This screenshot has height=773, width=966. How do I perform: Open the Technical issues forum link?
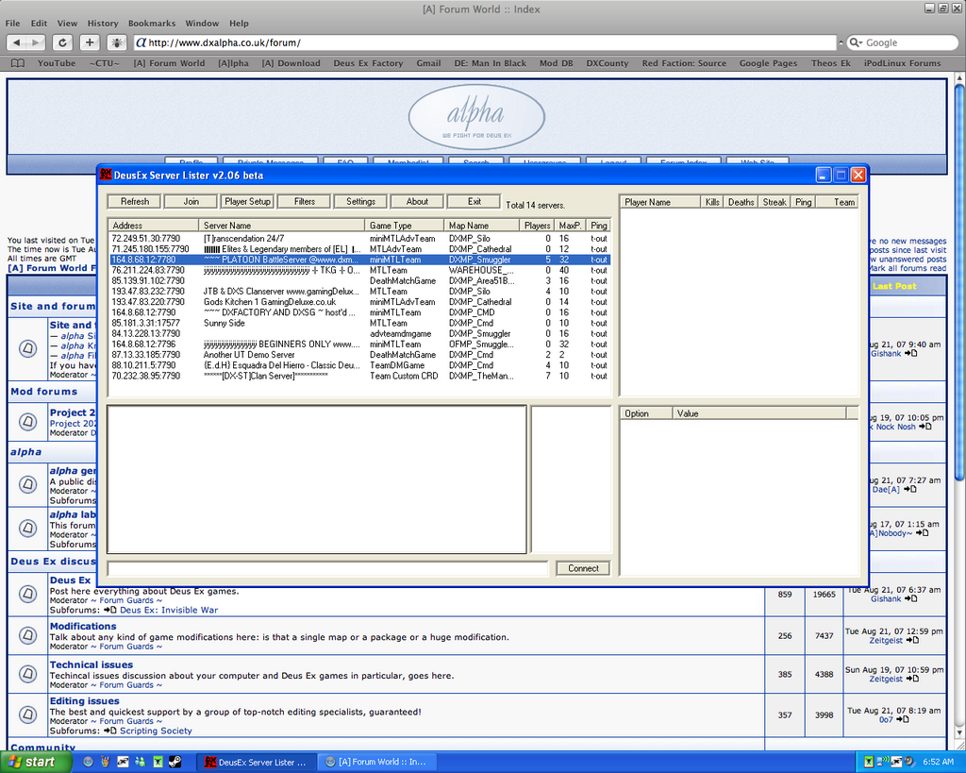tap(92, 664)
